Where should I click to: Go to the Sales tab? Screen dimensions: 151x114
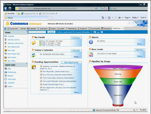point(52,29)
